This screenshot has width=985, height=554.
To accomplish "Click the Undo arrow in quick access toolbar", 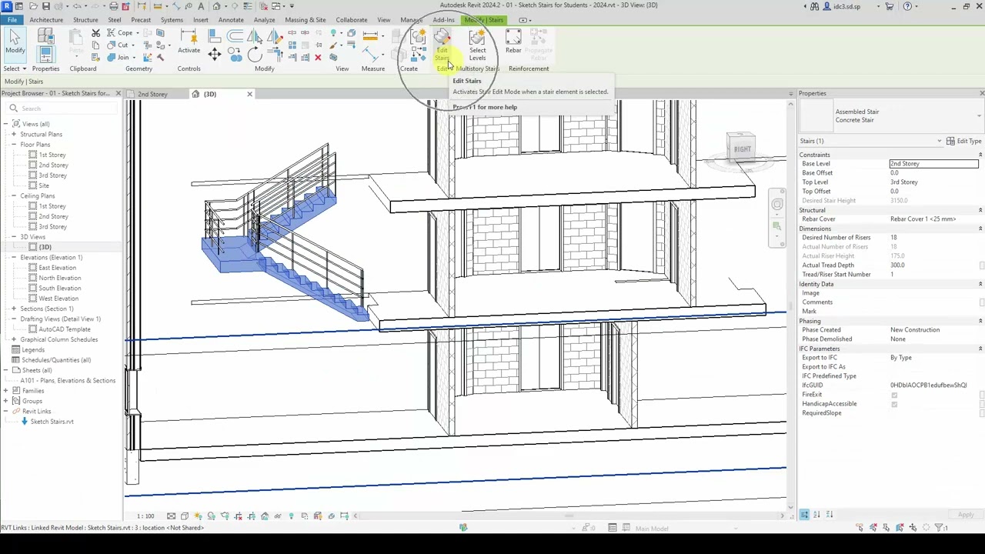I will coord(77,6).
